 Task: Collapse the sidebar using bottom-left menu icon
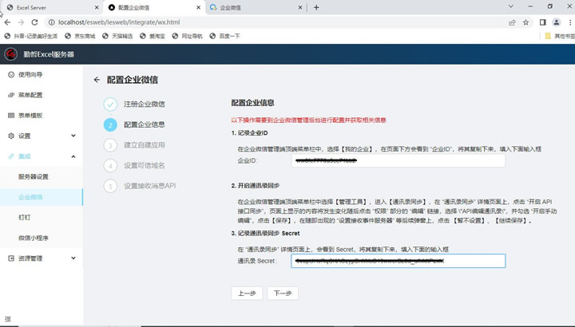pos(8,320)
